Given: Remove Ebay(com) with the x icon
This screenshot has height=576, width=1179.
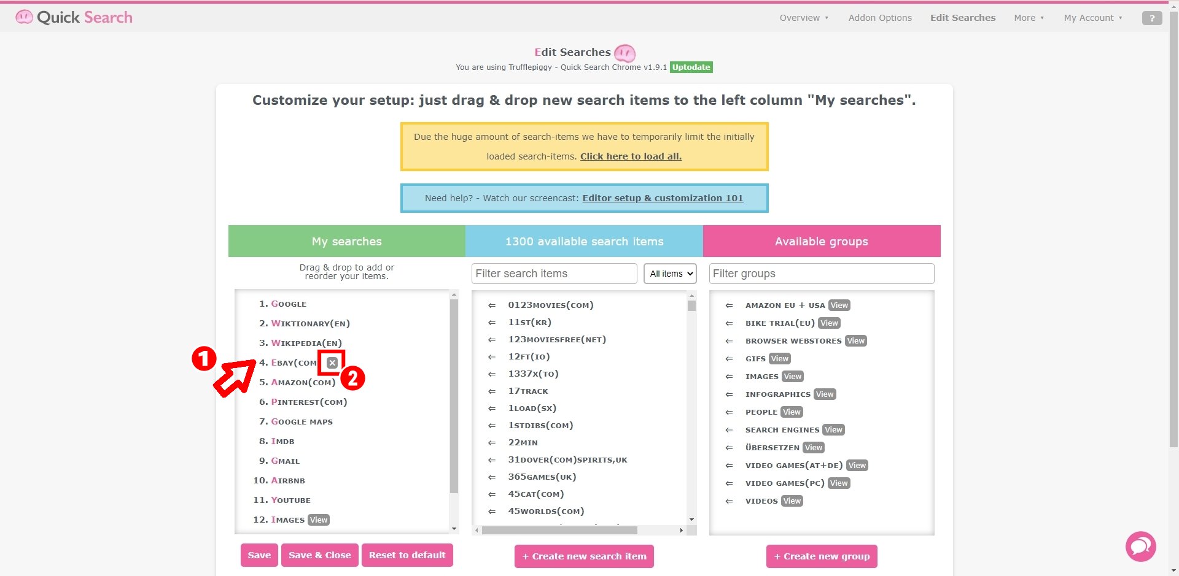Looking at the screenshot, I should (x=332, y=363).
